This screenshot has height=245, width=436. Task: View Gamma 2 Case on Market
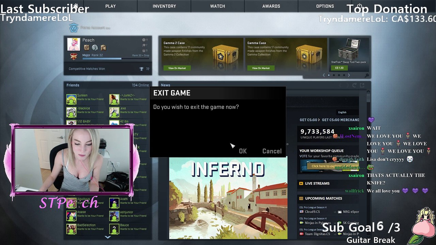[x=177, y=68]
